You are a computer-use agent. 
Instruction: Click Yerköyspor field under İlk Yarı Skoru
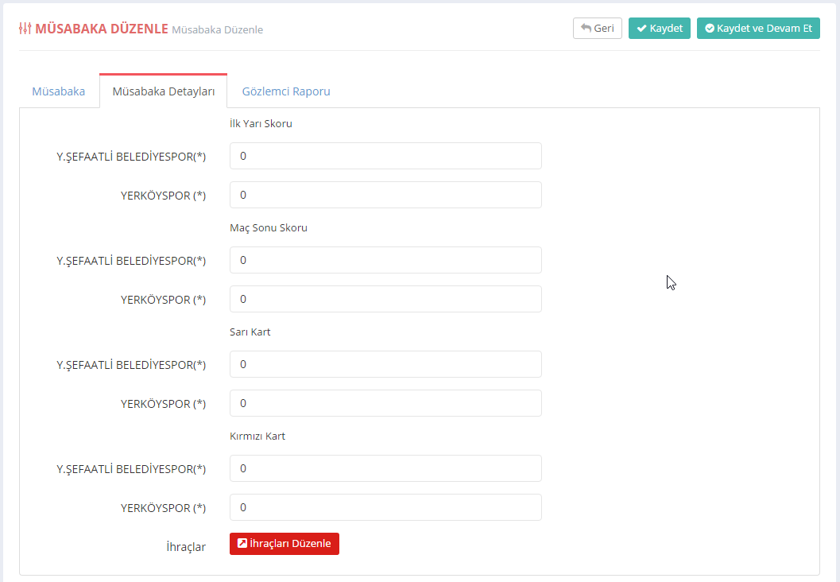tap(385, 195)
